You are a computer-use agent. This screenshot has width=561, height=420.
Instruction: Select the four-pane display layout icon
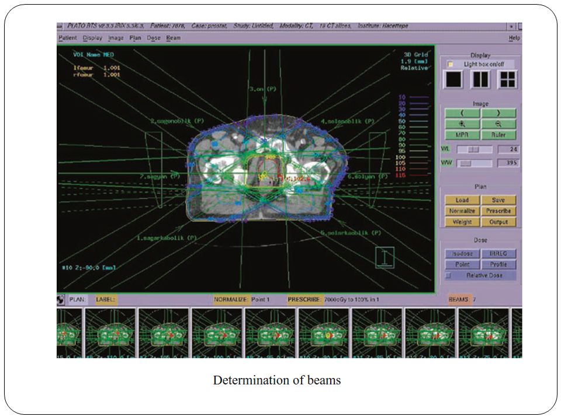507,79
